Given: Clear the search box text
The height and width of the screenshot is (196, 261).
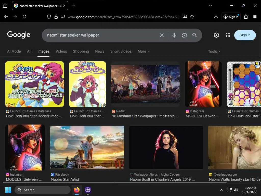Looking at the screenshot, I should [162, 35].
